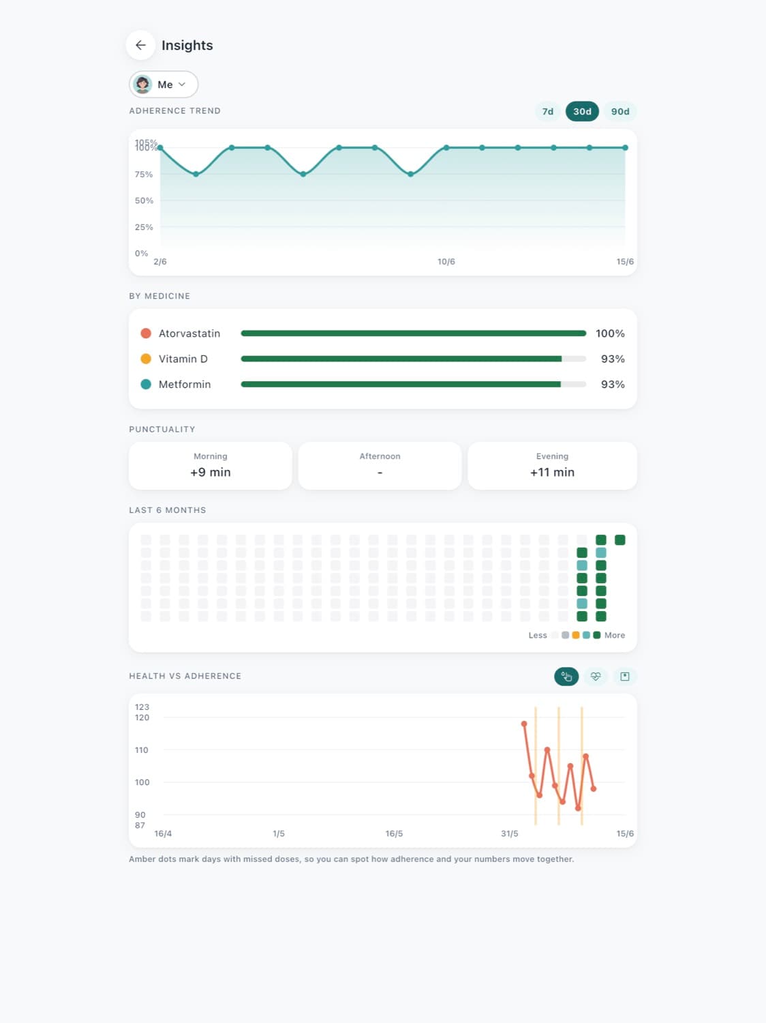Click the Metformin teal color dot

[146, 384]
